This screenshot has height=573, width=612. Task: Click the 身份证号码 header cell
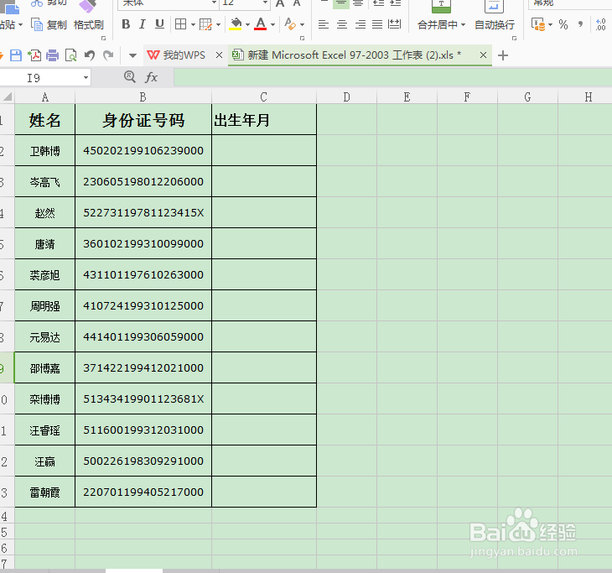[x=143, y=119]
